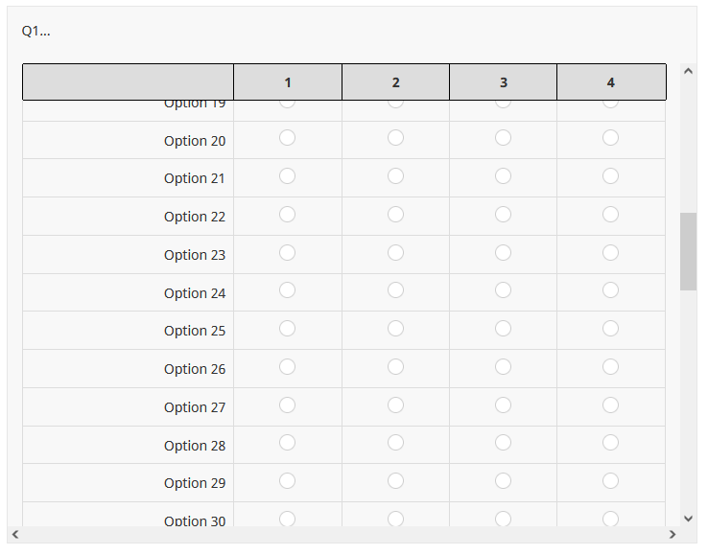This screenshot has width=708, height=555.
Task: Click the column header labeled 1
Action: point(288,82)
